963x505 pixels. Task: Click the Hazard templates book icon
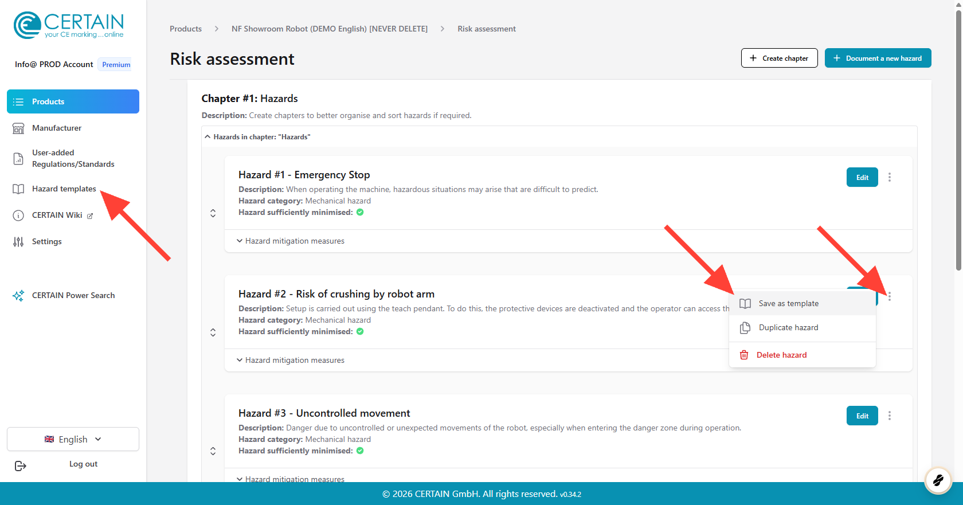18,189
